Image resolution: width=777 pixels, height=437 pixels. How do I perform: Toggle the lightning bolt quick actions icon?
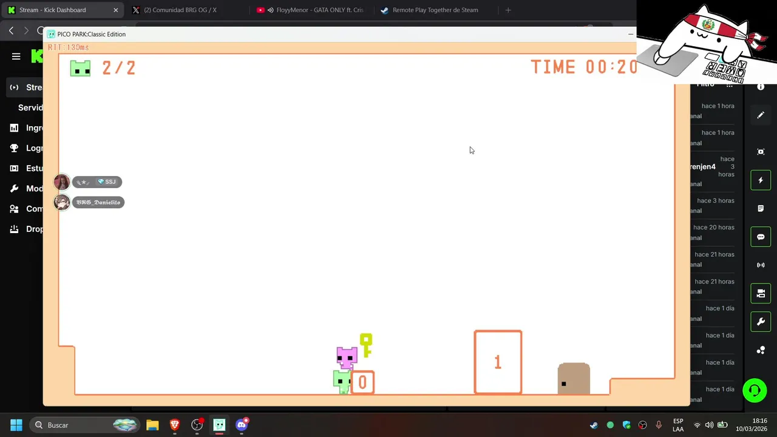pyautogui.click(x=761, y=180)
